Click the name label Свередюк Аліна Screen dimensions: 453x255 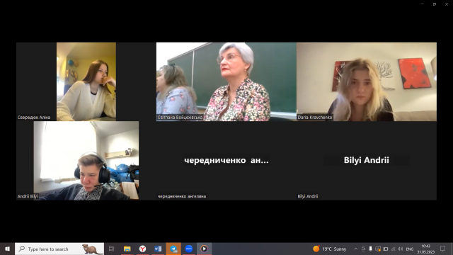tap(34, 118)
